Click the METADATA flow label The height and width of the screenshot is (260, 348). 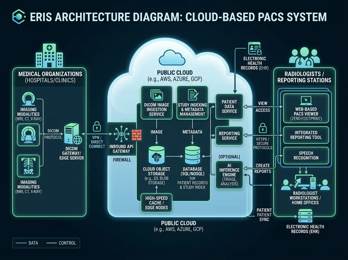click(193, 132)
